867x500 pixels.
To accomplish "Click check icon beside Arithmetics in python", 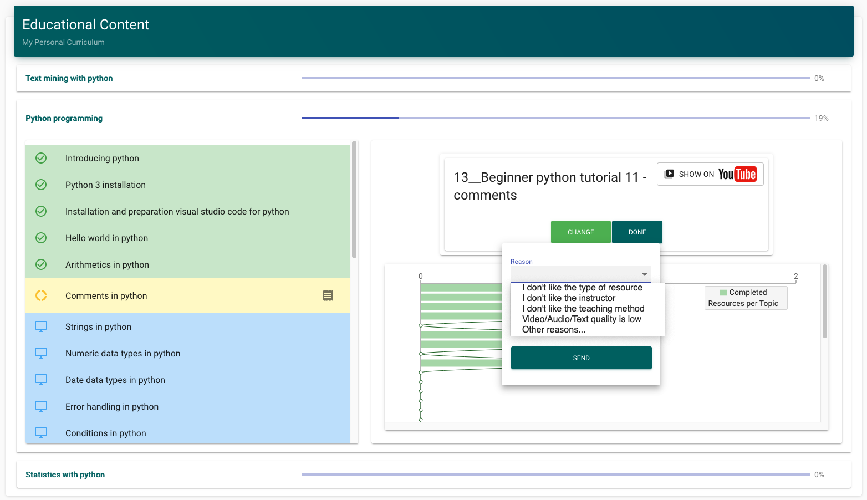I will [41, 264].
